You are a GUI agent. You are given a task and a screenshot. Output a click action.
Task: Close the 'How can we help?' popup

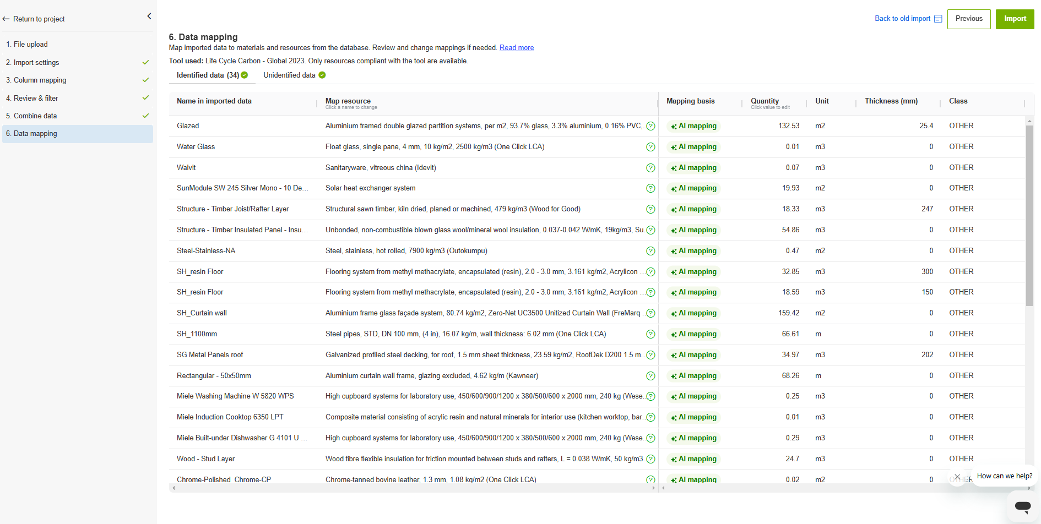point(957,477)
